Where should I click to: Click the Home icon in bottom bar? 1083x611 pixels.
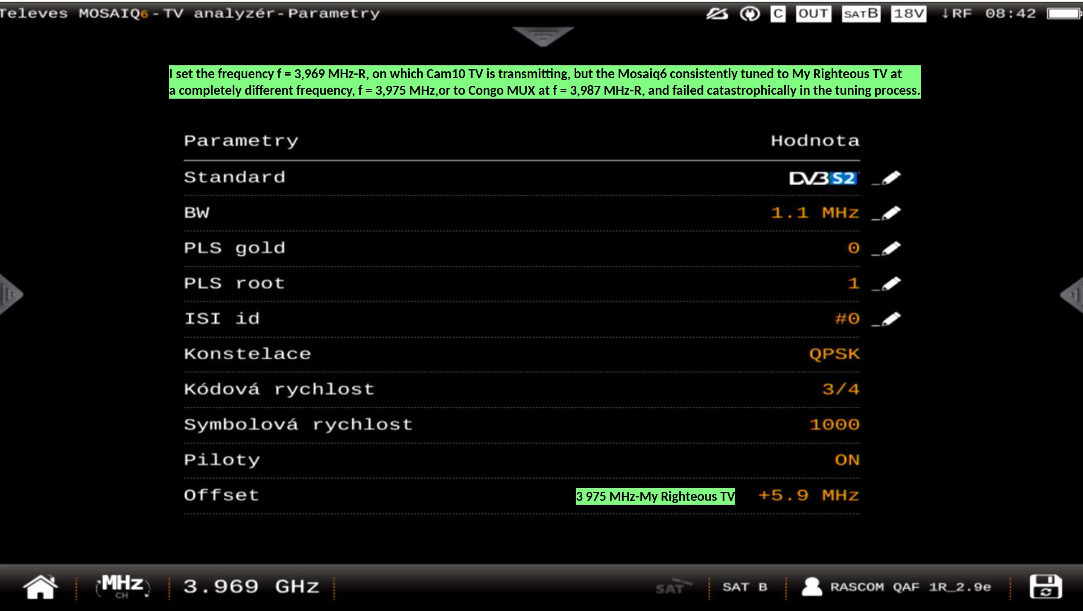click(40, 587)
